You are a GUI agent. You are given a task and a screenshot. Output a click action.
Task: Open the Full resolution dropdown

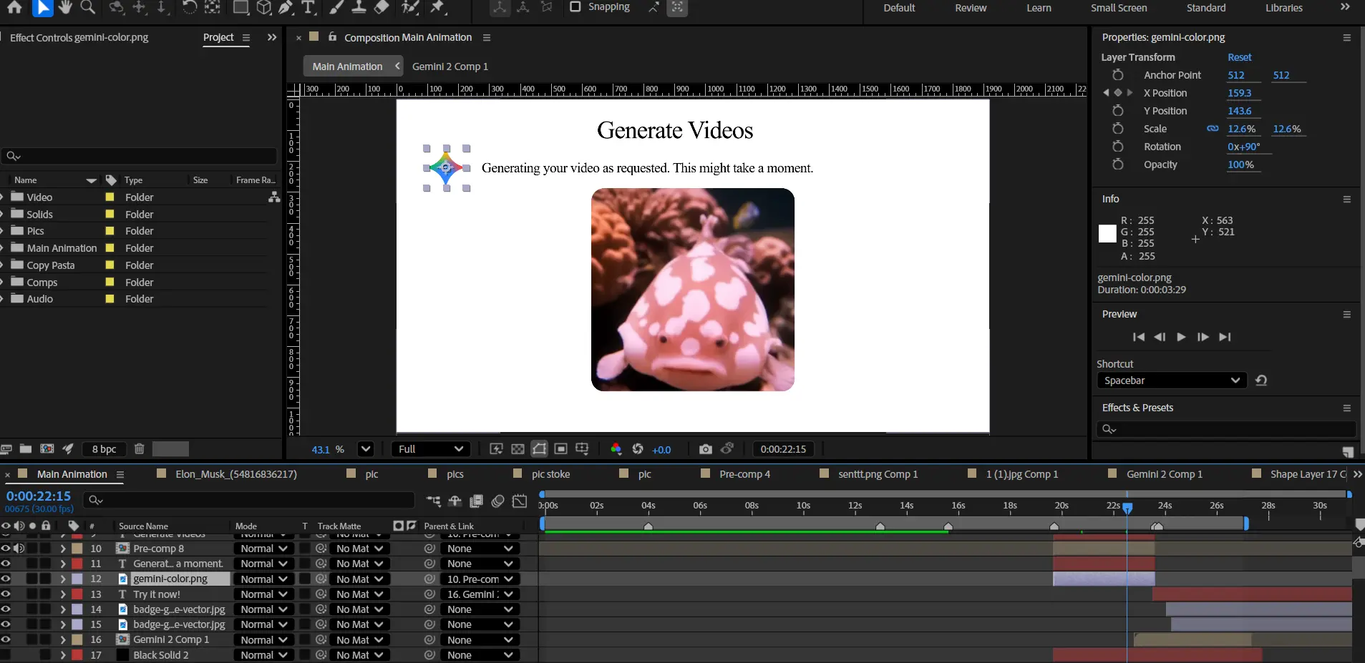(431, 449)
